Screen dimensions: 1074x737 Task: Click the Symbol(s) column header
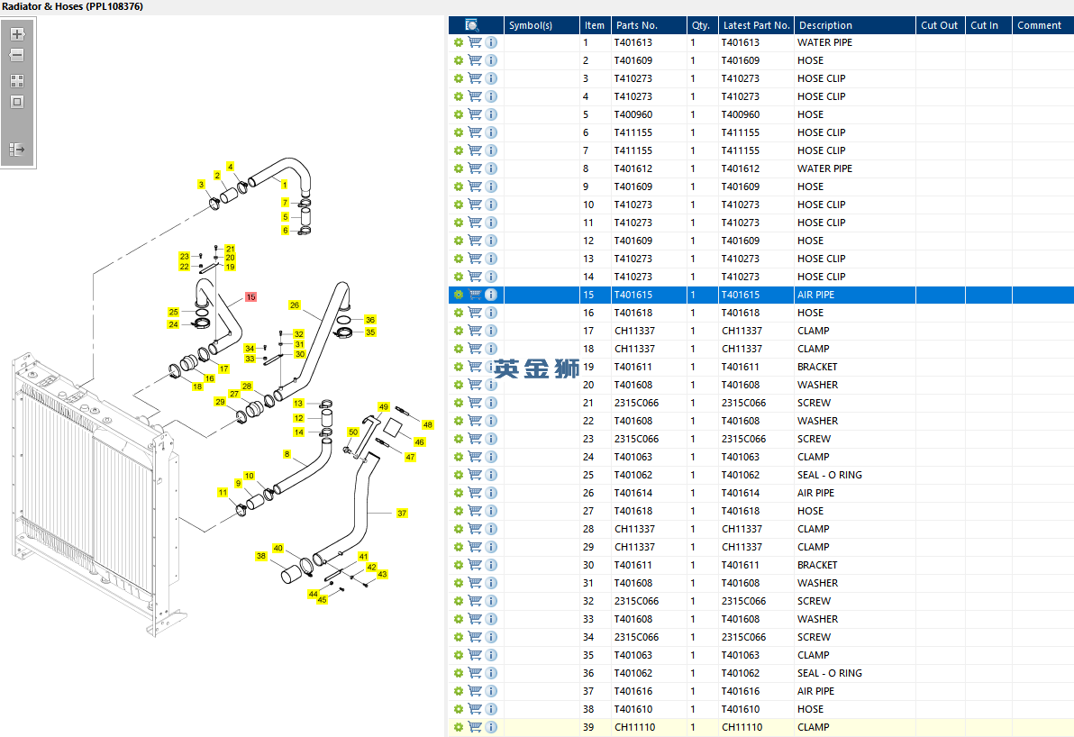542,25
